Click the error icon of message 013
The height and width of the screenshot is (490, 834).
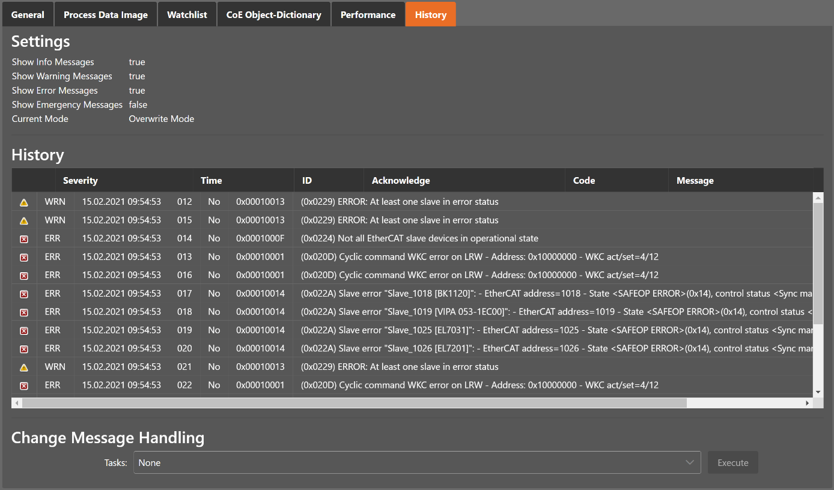(x=24, y=258)
